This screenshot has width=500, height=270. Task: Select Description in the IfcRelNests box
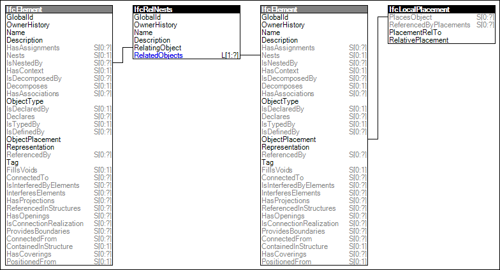click(x=152, y=40)
